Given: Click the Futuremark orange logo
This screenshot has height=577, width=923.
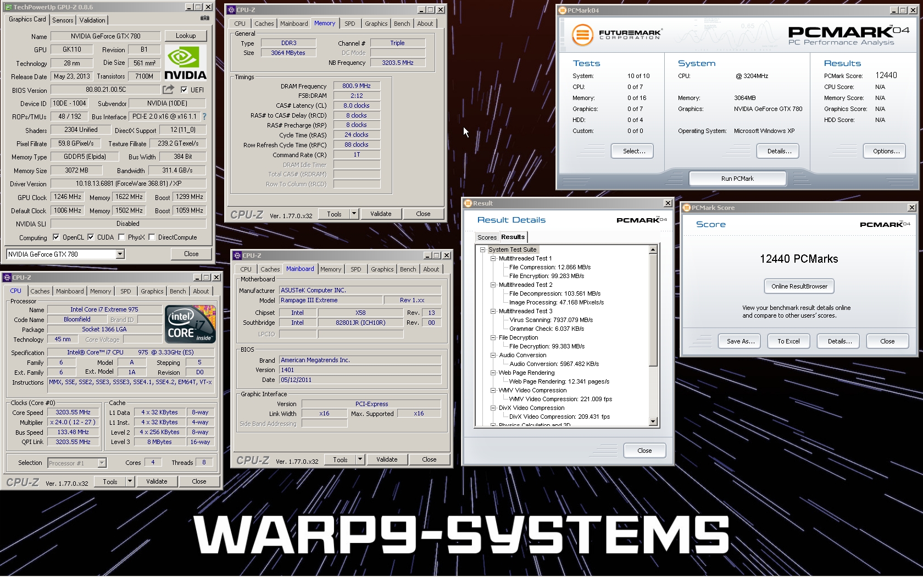Looking at the screenshot, I should pos(582,35).
